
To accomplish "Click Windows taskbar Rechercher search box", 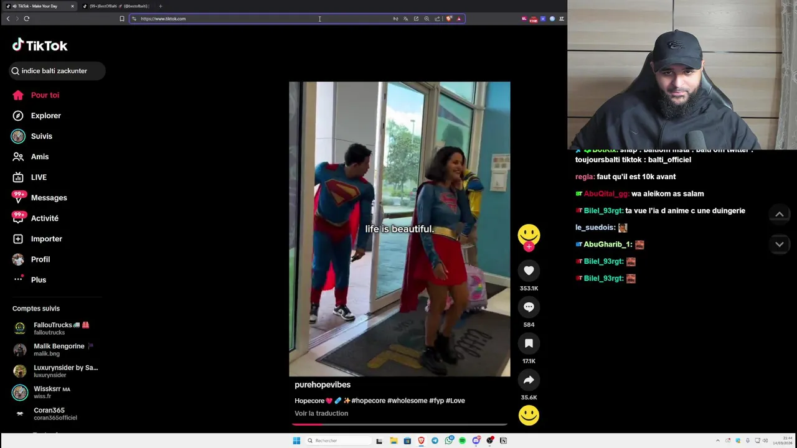I will [x=339, y=441].
